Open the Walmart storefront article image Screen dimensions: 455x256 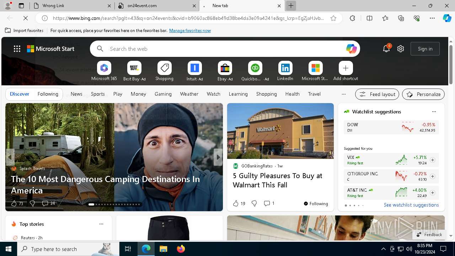click(x=280, y=131)
